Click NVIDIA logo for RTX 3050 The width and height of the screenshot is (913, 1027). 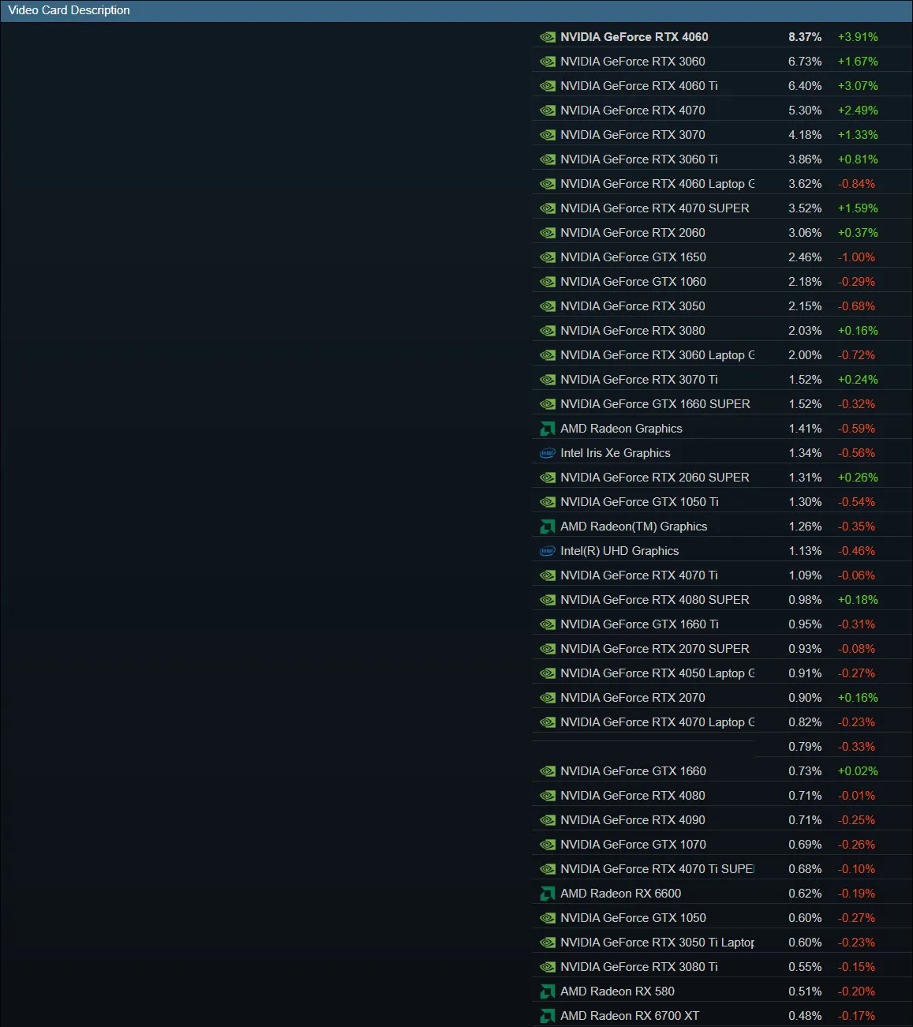pyautogui.click(x=548, y=306)
